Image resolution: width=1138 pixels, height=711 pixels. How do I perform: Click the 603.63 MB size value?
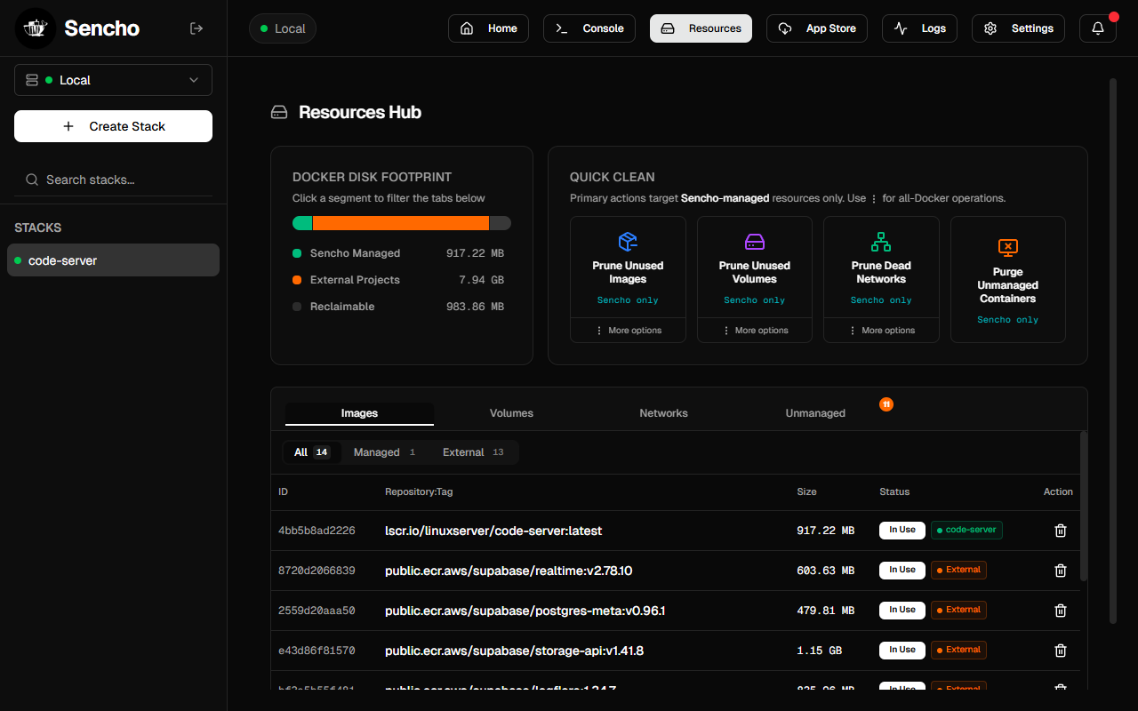pos(825,571)
